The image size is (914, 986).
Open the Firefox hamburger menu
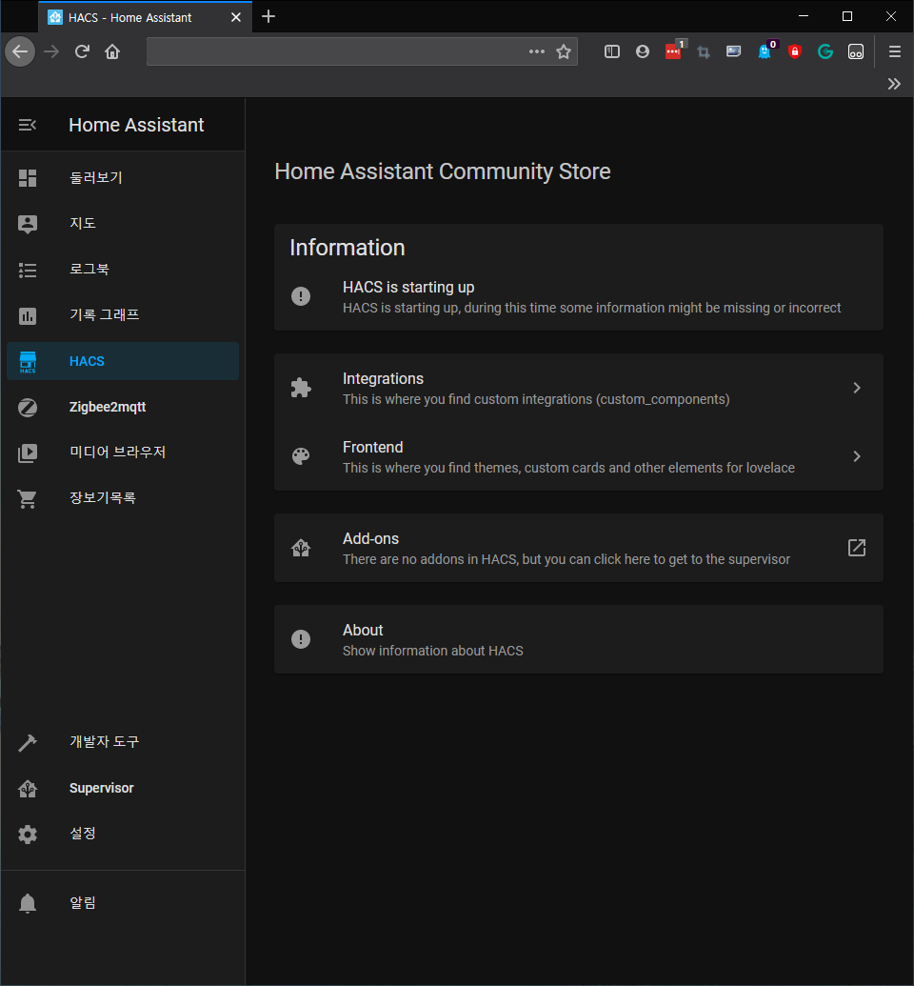tap(895, 51)
